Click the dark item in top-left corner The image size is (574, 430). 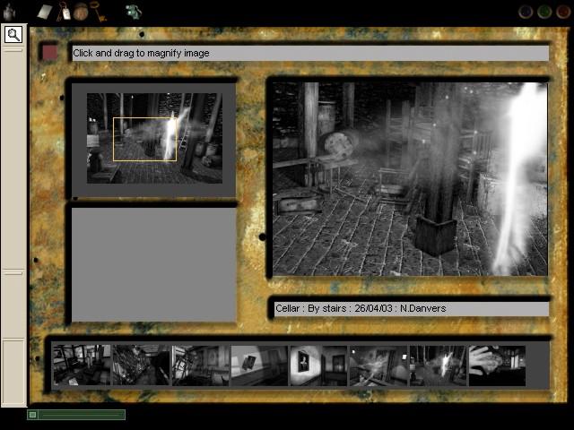click(x=10, y=12)
